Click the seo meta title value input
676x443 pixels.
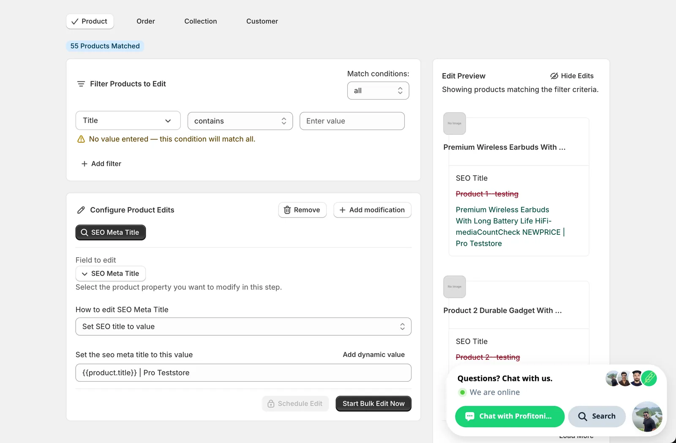click(243, 373)
